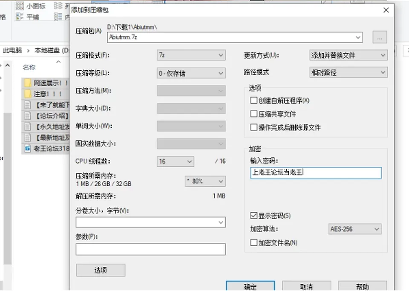The width and height of the screenshot is (409, 291).
Task: Click the 【来了就能下 text file icon
Action: coord(27,105)
